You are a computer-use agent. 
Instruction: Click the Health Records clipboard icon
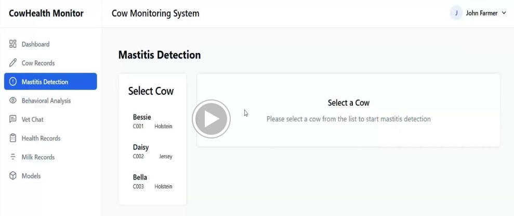[13, 138]
